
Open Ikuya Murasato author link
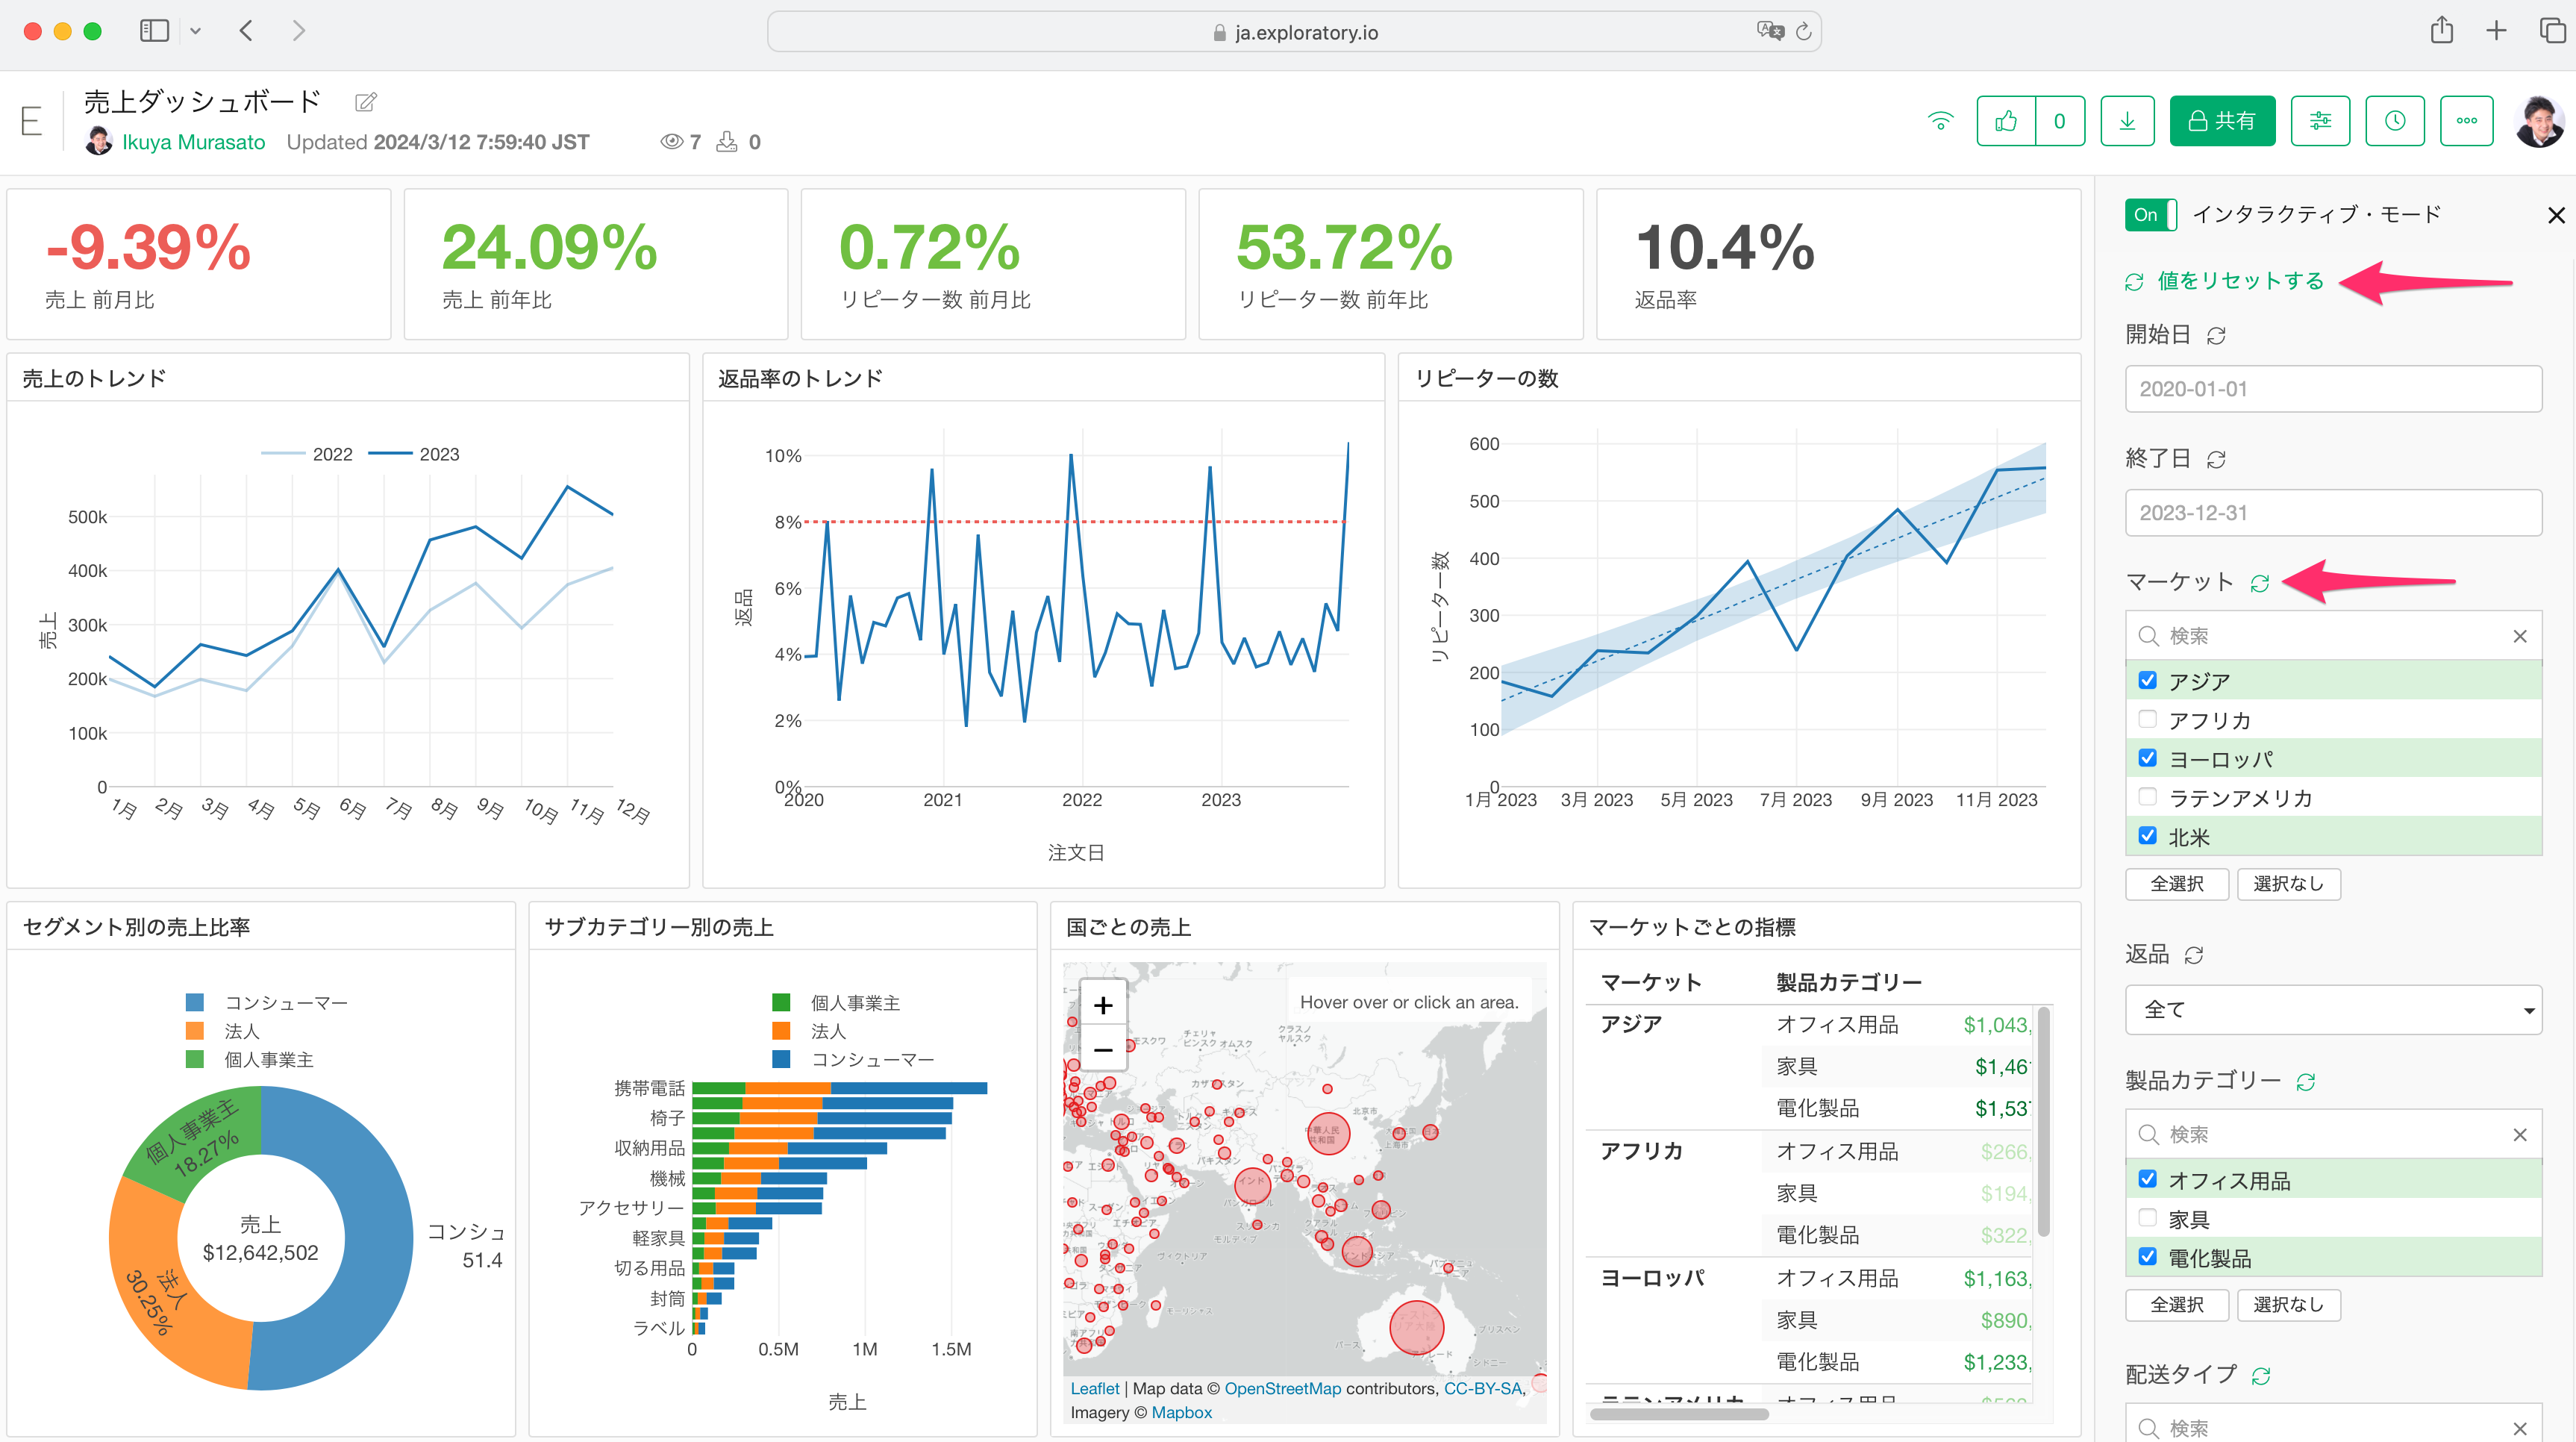[193, 142]
